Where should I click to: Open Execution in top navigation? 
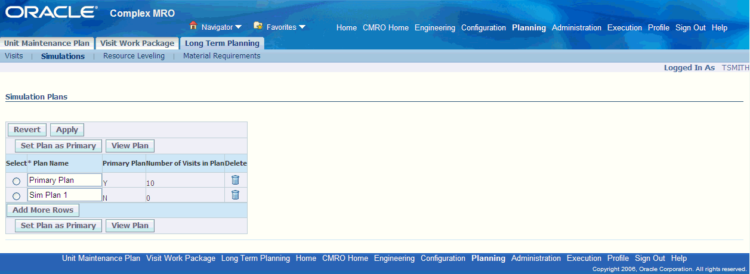(x=625, y=28)
